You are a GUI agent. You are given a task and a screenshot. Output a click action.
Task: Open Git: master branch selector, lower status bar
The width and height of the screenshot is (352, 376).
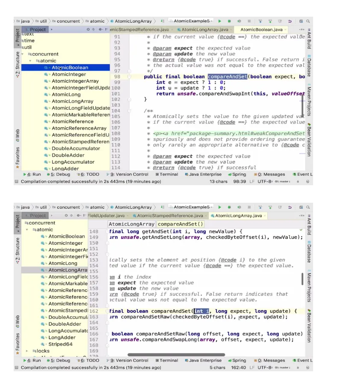(282, 367)
